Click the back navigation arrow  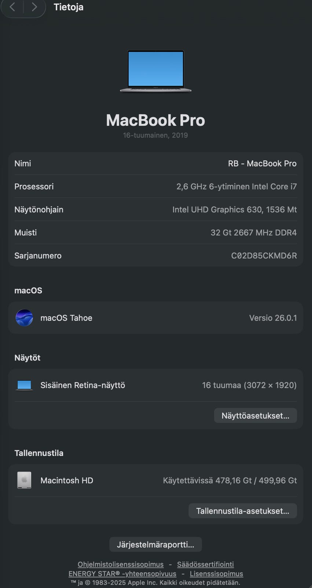pos(12,7)
